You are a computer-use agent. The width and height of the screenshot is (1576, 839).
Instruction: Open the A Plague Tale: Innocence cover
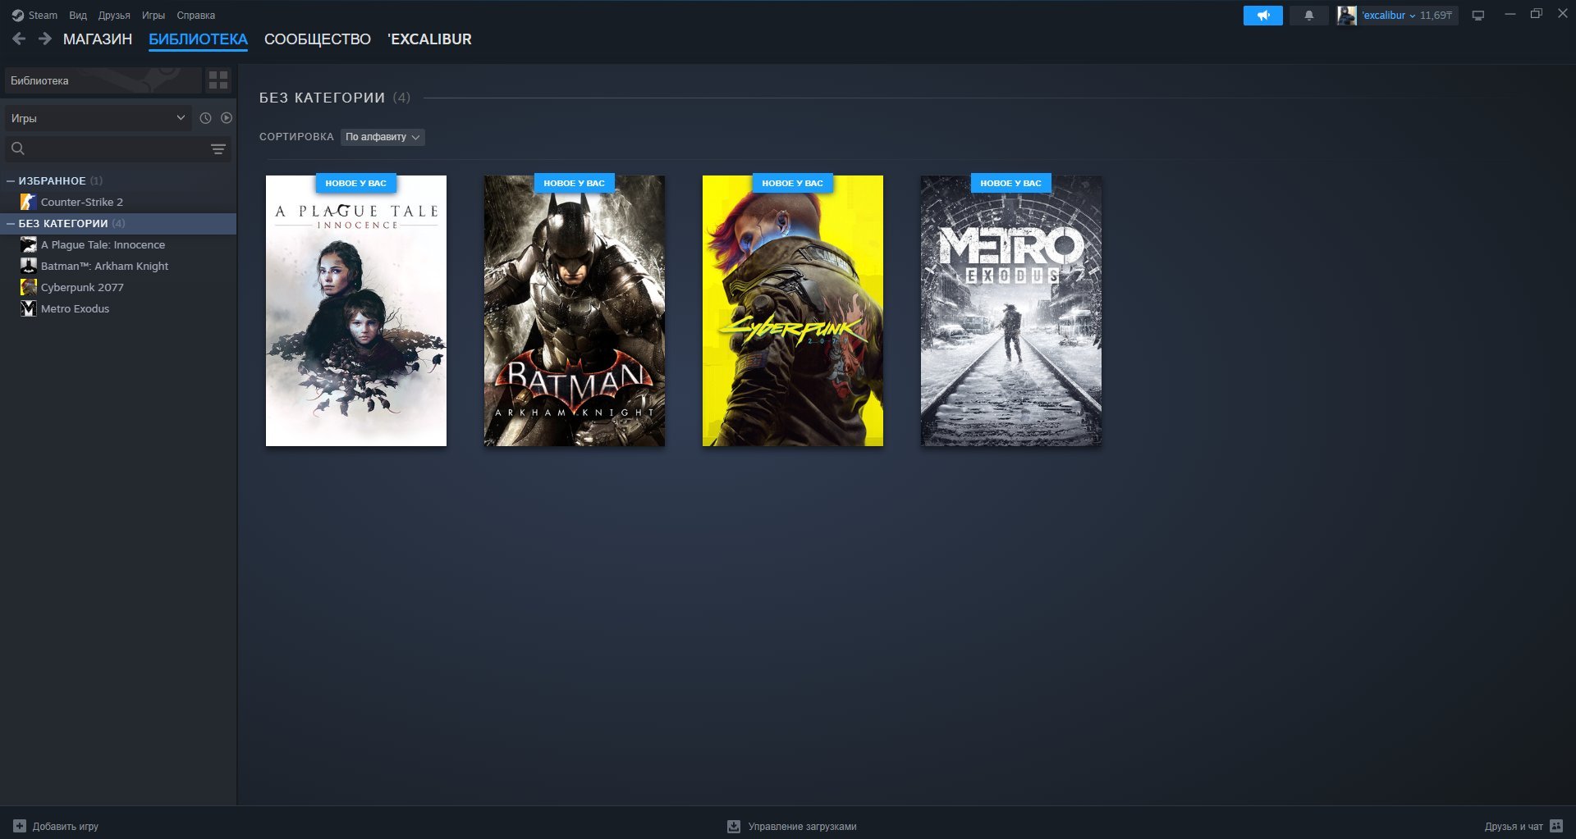pyautogui.click(x=356, y=311)
